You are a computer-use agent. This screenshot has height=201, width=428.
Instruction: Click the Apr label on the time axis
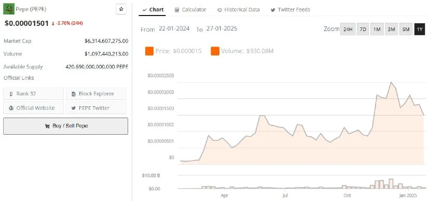click(x=224, y=195)
